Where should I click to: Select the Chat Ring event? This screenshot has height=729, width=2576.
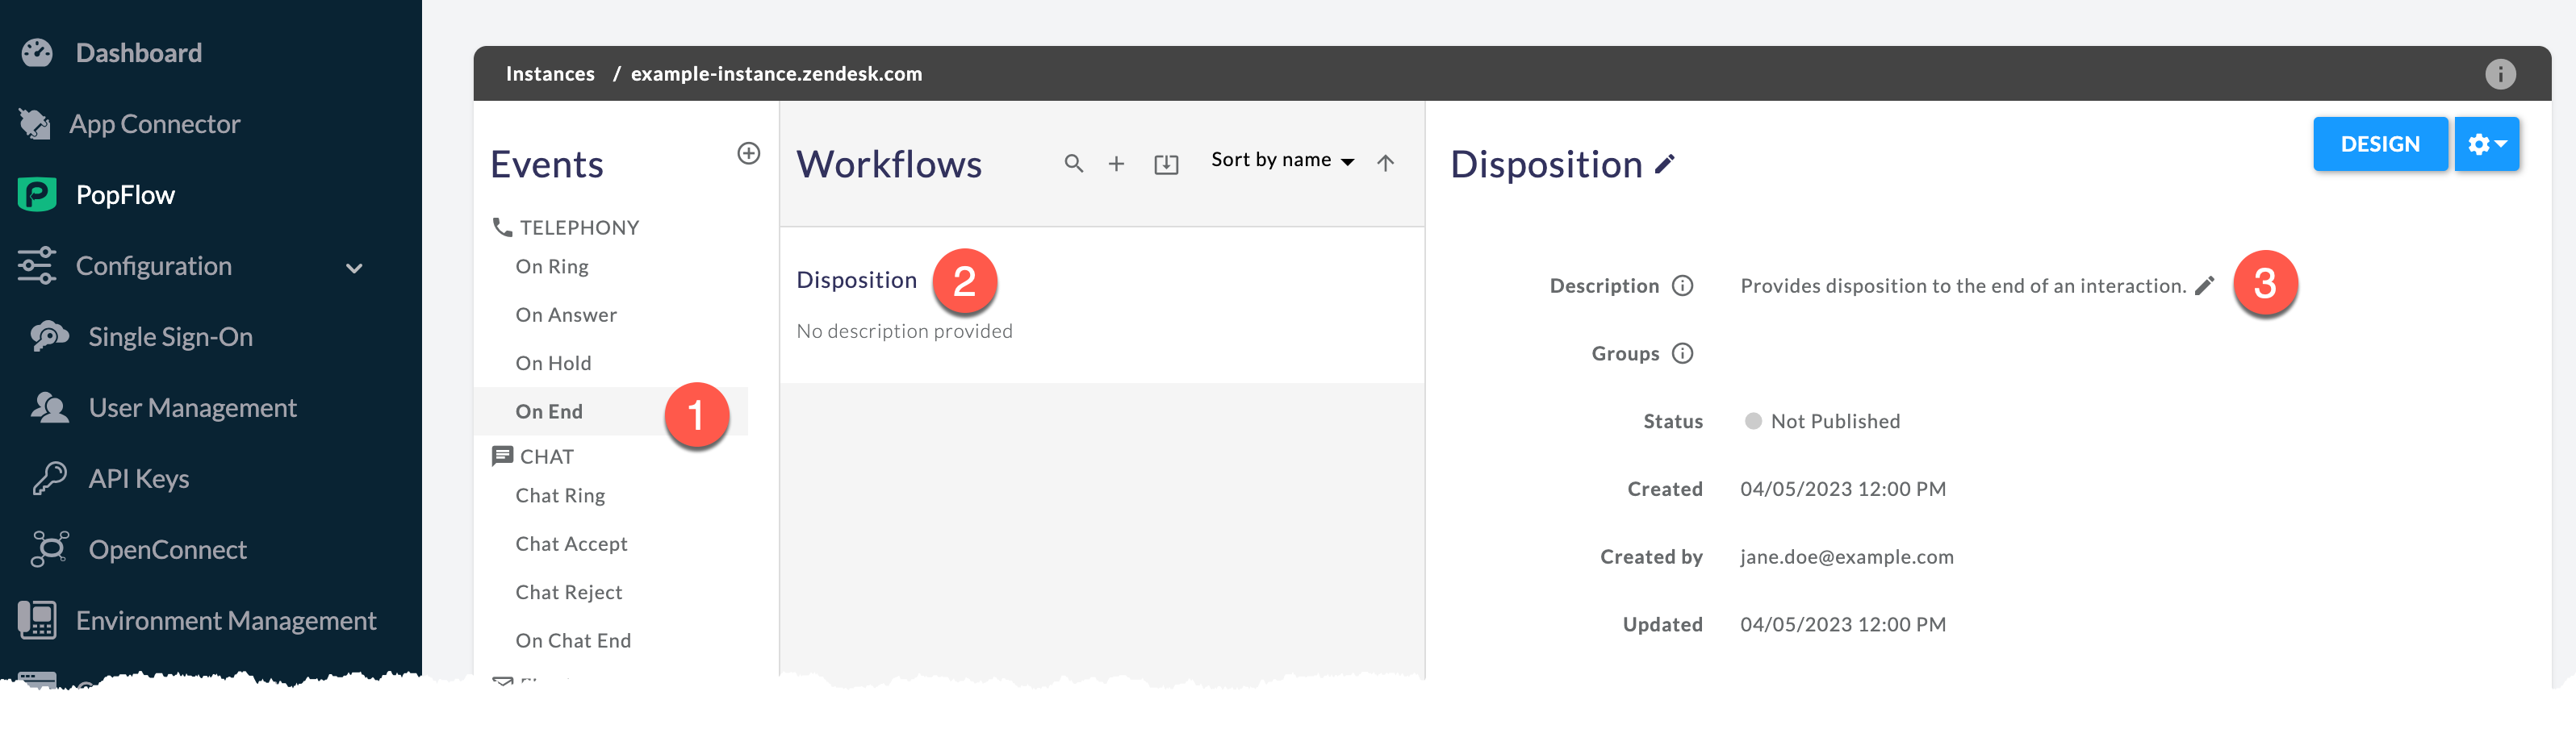coord(560,495)
